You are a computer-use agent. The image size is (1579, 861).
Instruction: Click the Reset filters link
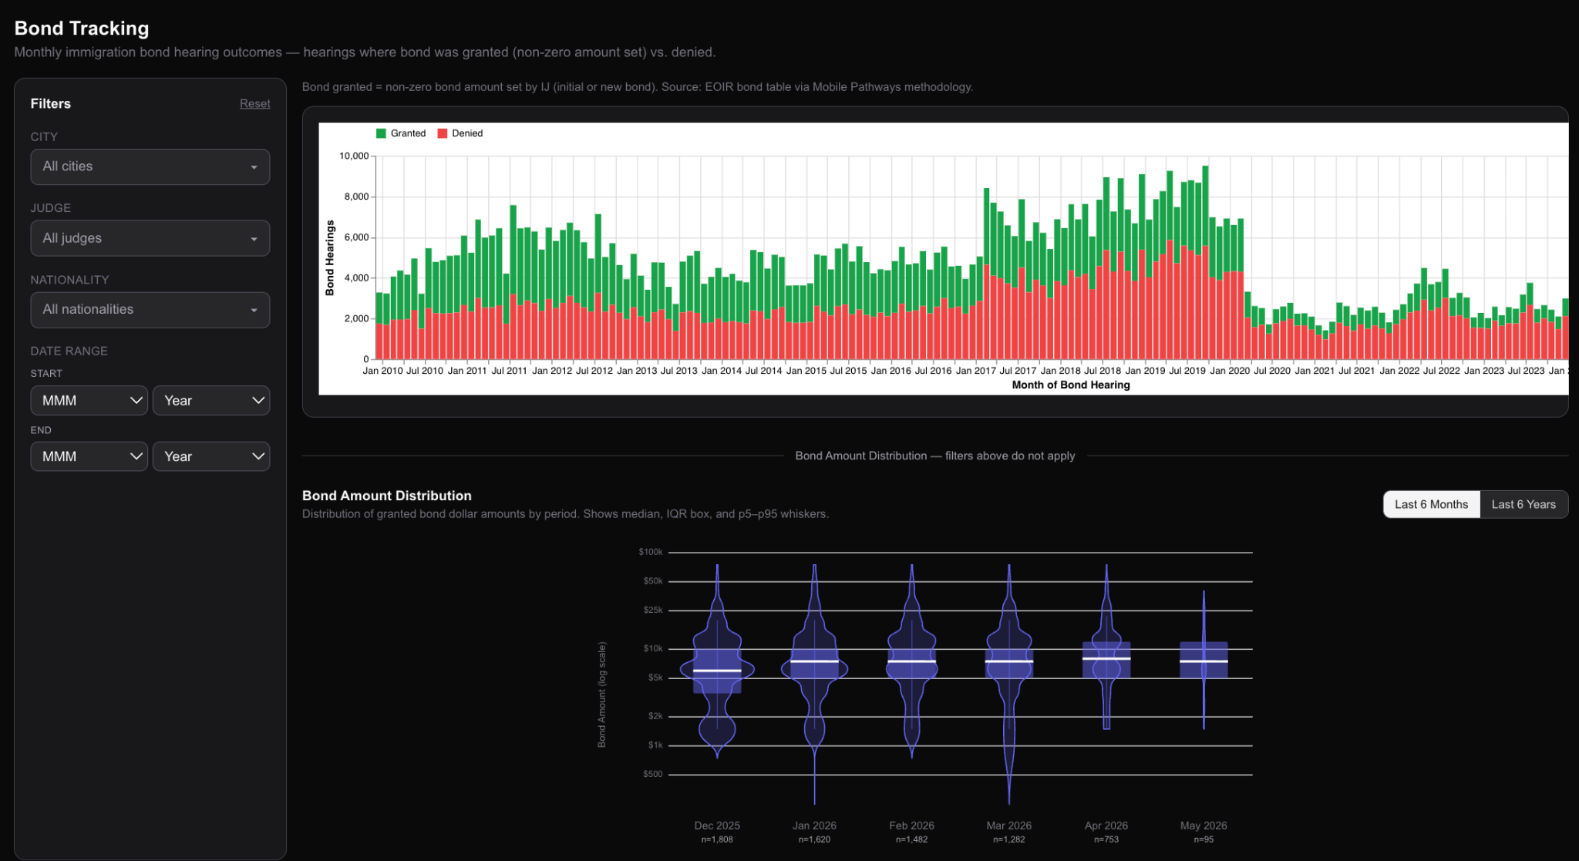click(x=254, y=103)
